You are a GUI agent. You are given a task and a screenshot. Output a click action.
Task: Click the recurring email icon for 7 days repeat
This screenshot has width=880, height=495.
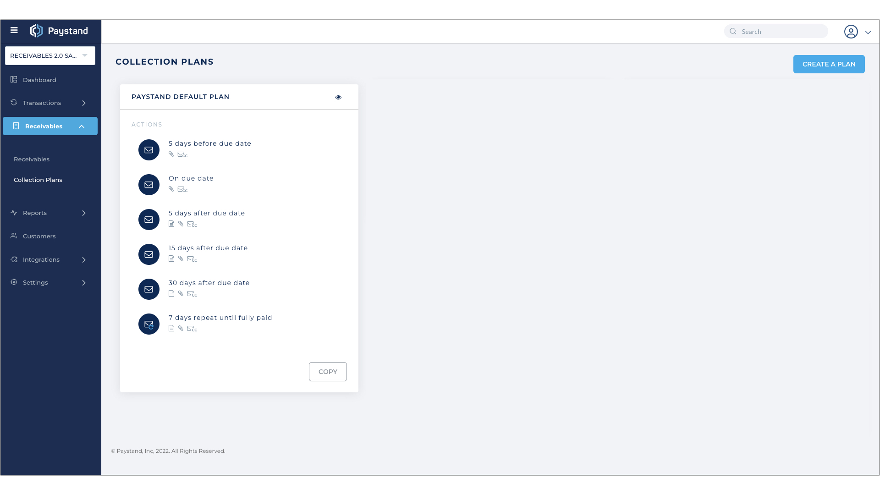click(x=149, y=324)
